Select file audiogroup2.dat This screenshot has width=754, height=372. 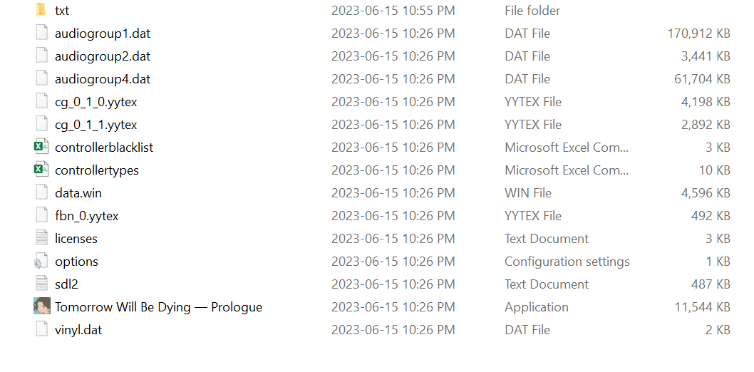103,56
